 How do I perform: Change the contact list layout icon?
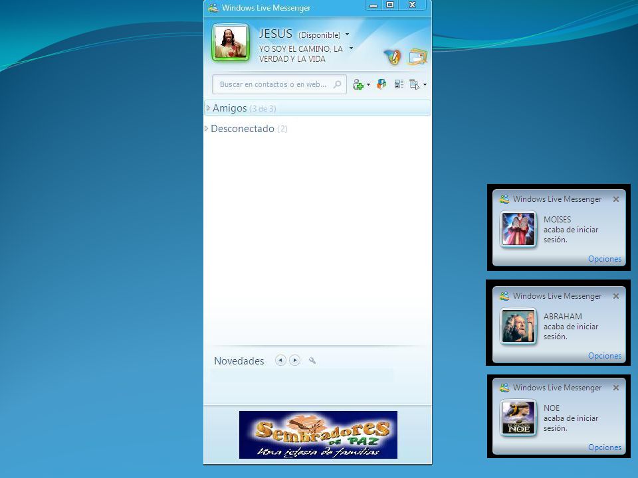pyautogui.click(x=399, y=84)
